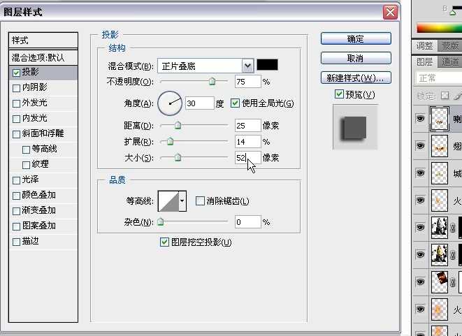
Task: Switch to the 调整 tab
Action: tap(424, 46)
